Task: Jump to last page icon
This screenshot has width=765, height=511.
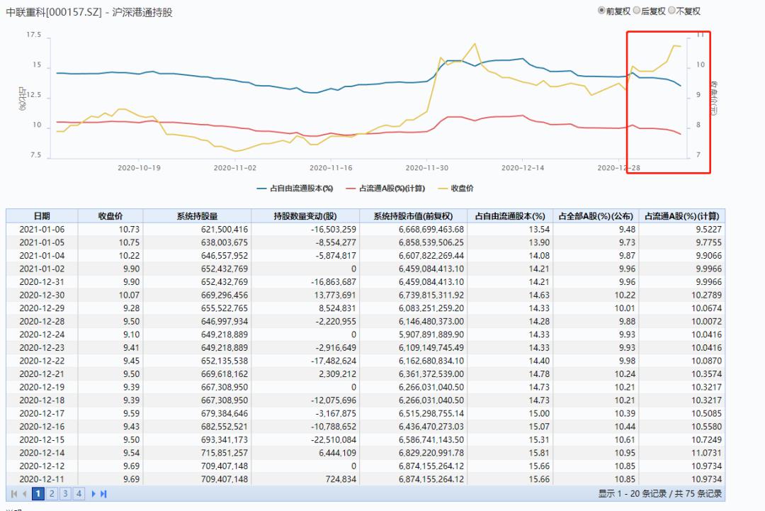Action: coord(103,494)
